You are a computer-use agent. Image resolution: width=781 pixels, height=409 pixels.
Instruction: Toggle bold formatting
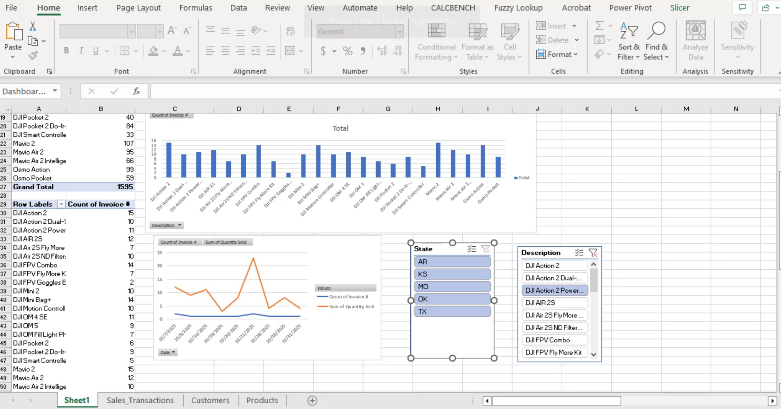(x=66, y=50)
